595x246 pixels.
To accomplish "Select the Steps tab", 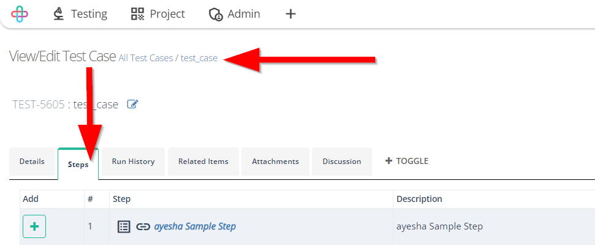I will click(78, 164).
